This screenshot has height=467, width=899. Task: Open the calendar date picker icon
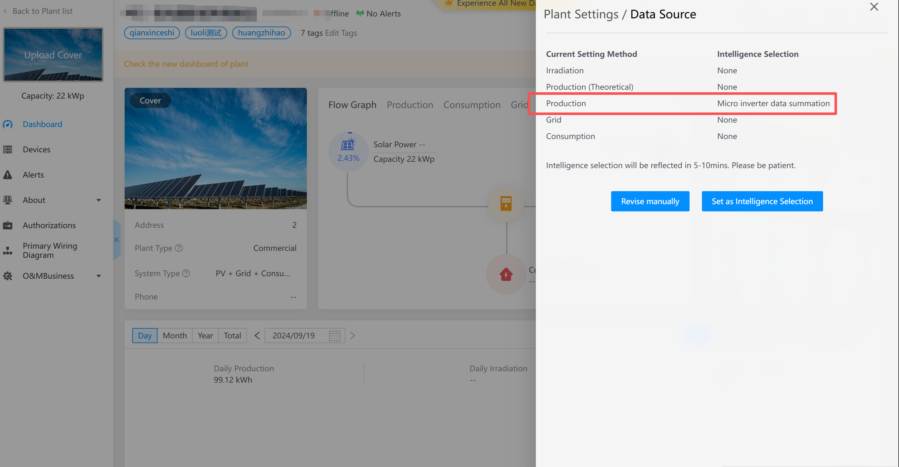tap(334, 336)
